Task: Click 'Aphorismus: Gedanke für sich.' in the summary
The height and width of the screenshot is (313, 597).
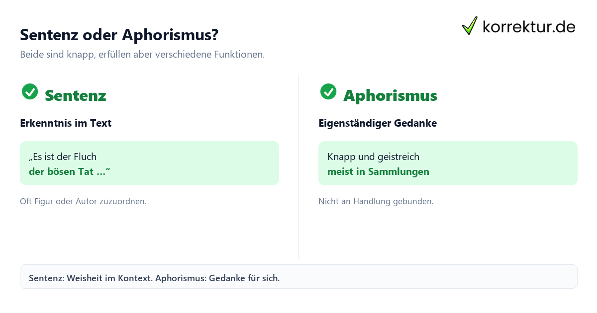Action: 217,278
